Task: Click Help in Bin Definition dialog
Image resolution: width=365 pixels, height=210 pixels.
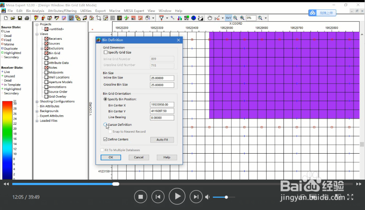Action: 167,157
